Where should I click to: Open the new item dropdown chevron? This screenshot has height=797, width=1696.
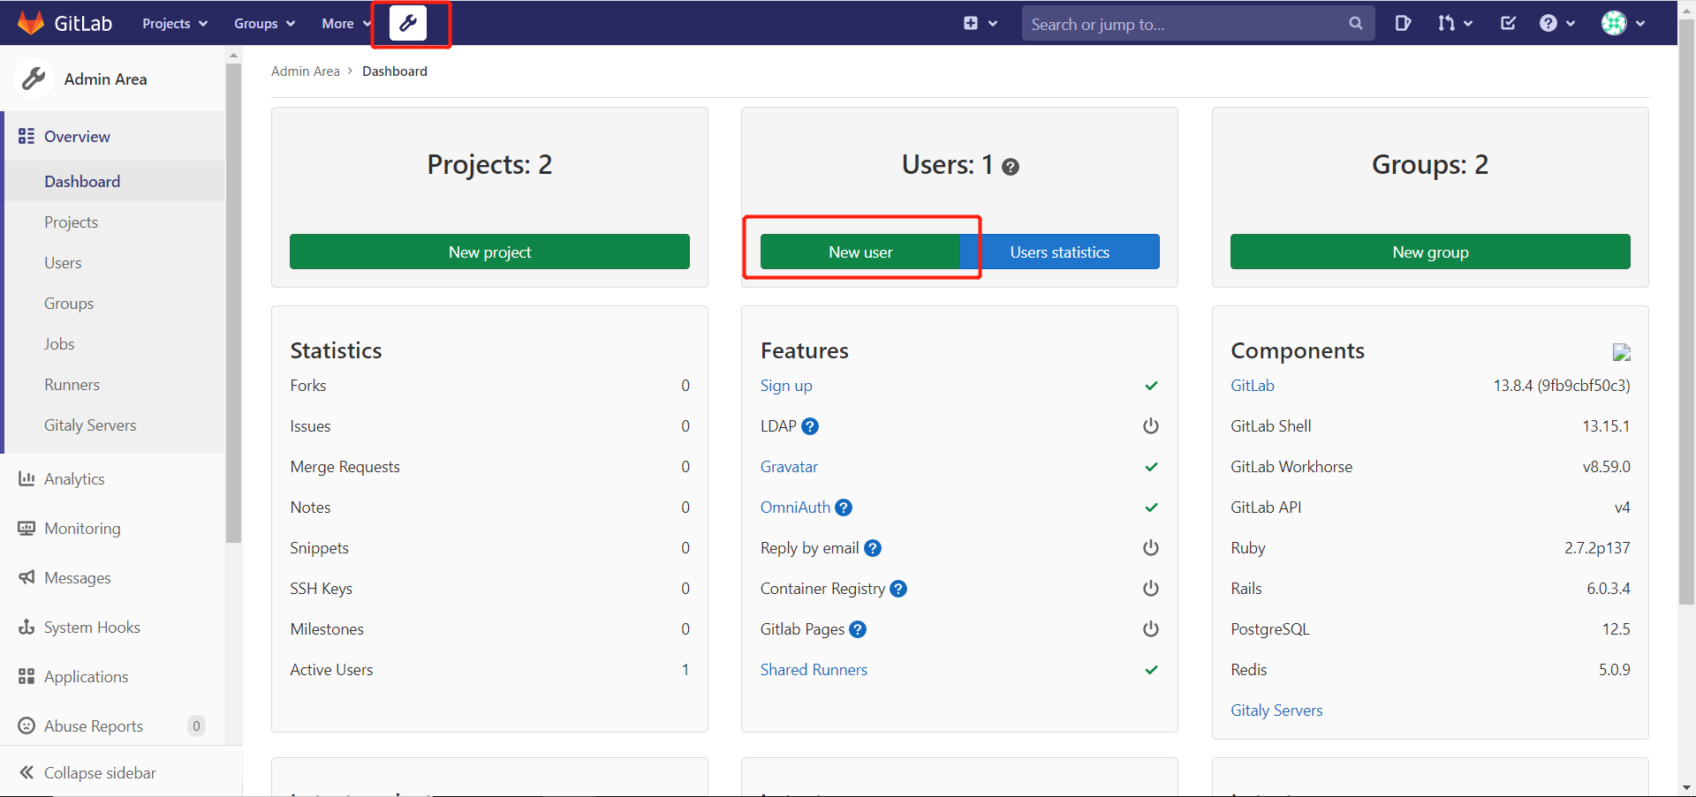tap(993, 24)
